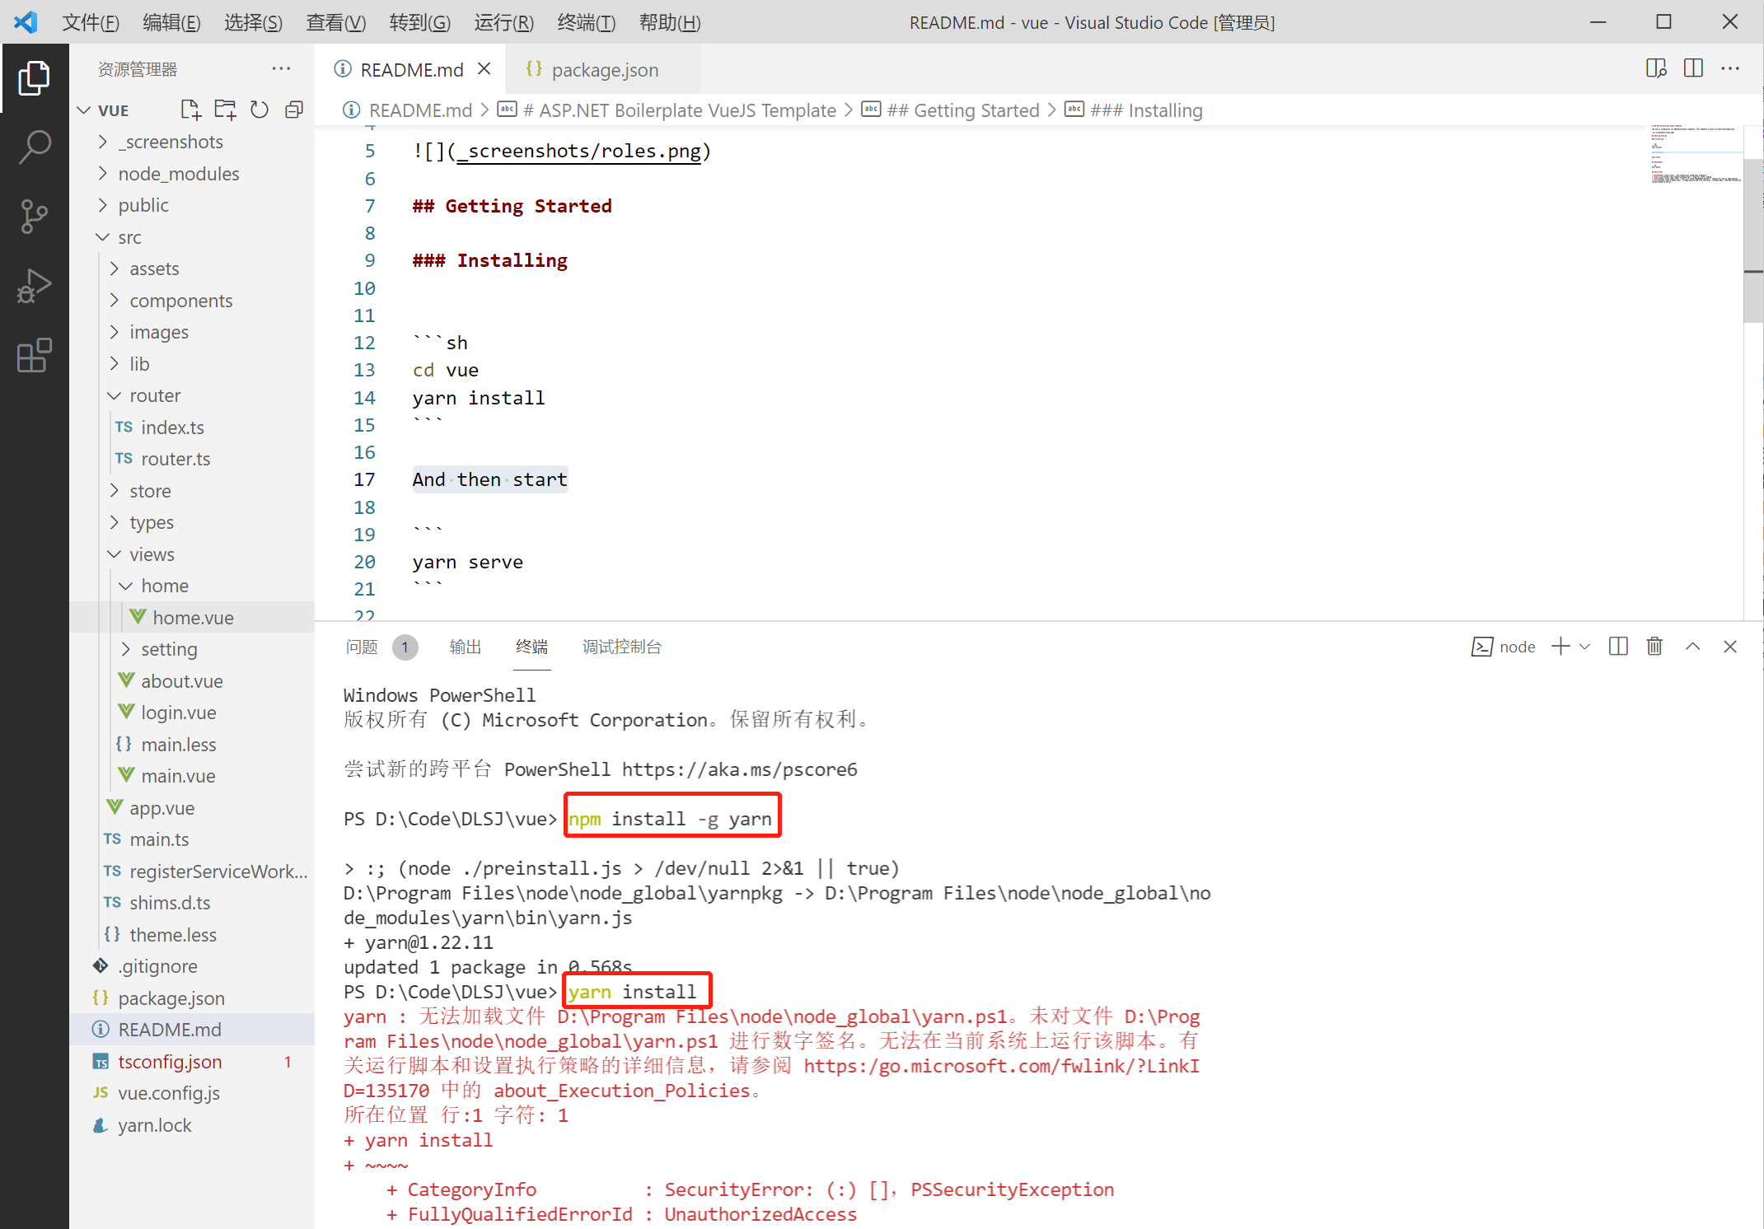Collapse the router folder
Image resolution: width=1764 pixels, height=1229 pixels.
(155, 395)
